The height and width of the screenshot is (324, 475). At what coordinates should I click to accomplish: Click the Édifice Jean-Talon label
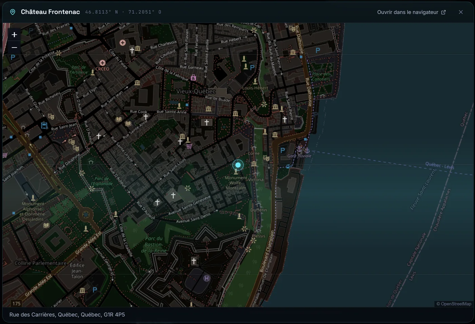(77, 271)
